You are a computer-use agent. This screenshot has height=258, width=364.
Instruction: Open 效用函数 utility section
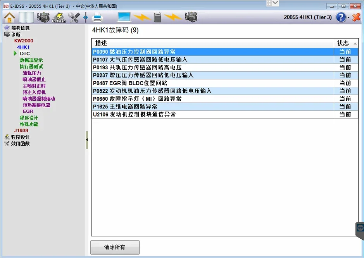tap(21, 143)
